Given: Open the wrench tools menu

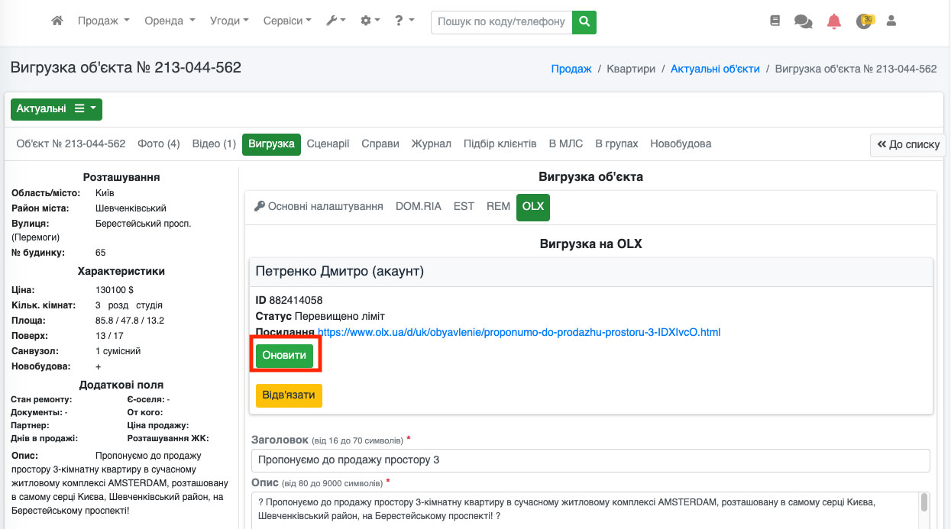Looking at the screenshot, I should coord(335,21).
